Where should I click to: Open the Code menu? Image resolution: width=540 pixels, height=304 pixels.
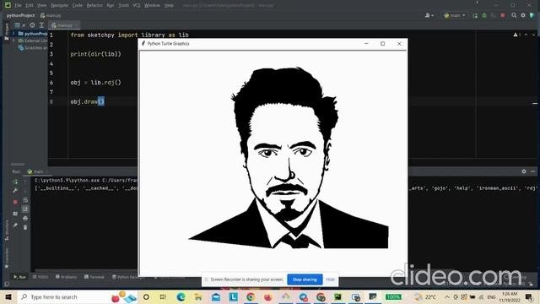tap(77, 5)
